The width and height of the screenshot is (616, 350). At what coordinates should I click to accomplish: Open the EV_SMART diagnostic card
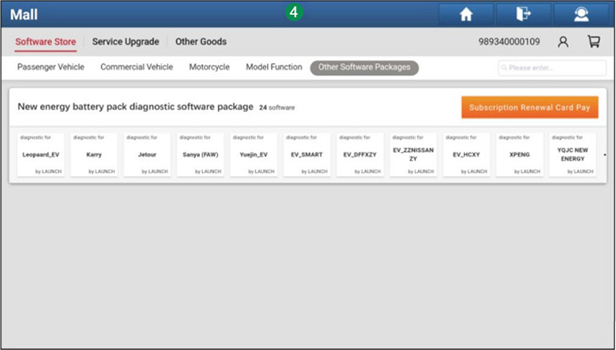[307, 154]
